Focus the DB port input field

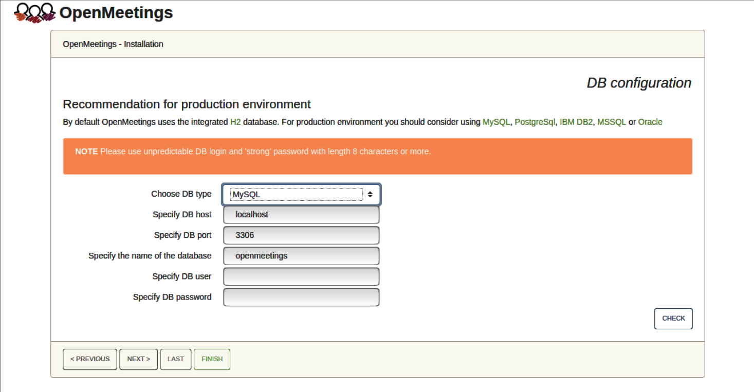pyautogui.click(x=301, y=235)
